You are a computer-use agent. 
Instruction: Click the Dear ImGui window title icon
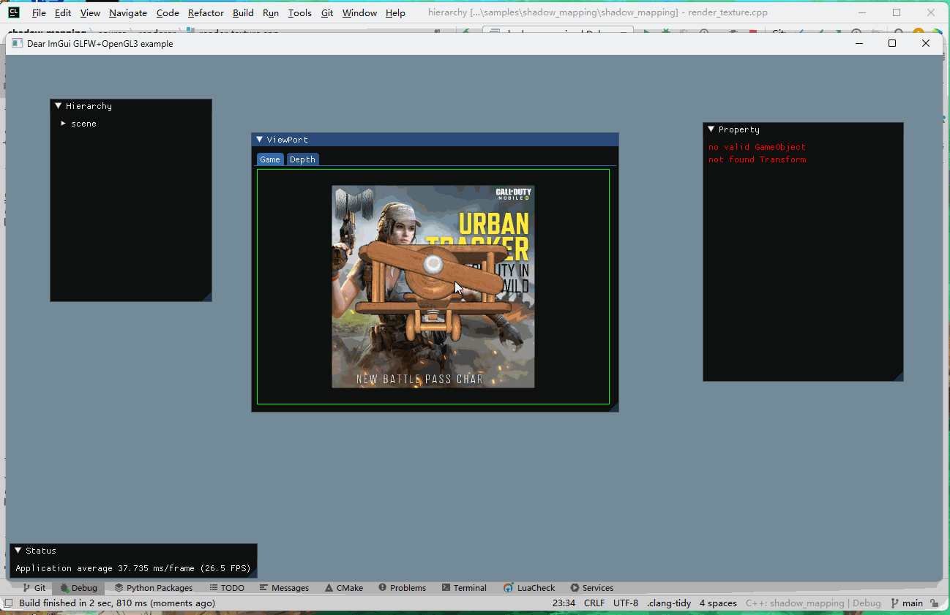pyautogui.click(x=18, y=43)
